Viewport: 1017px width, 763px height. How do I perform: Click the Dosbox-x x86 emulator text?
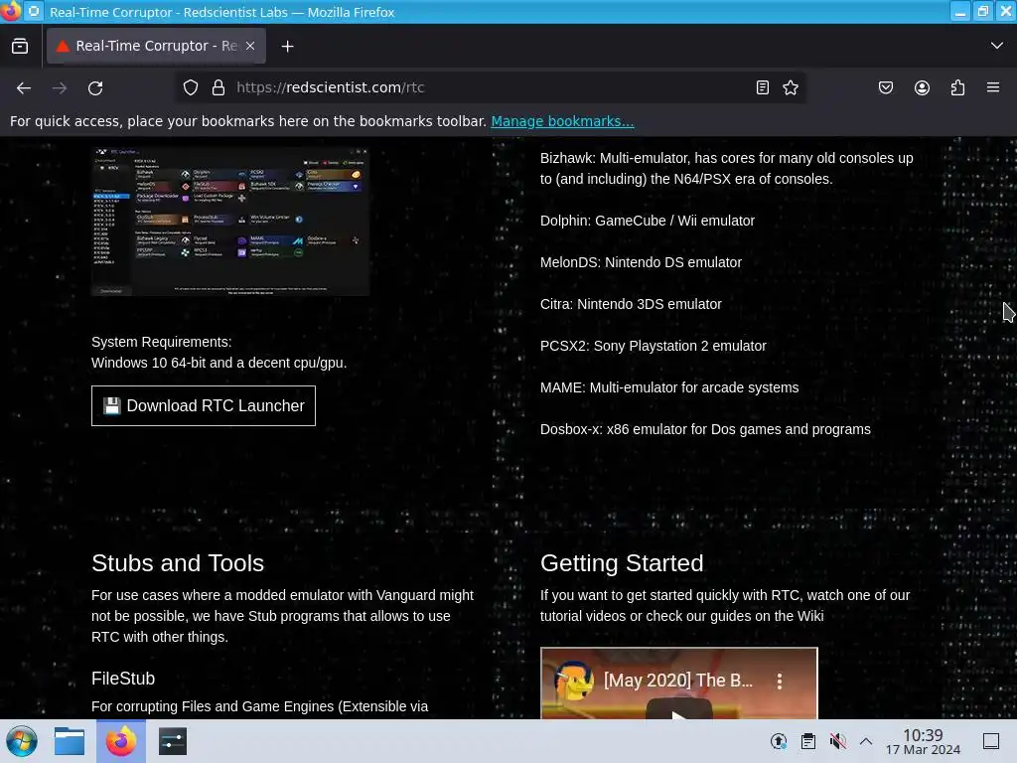(x=705, y=429)
